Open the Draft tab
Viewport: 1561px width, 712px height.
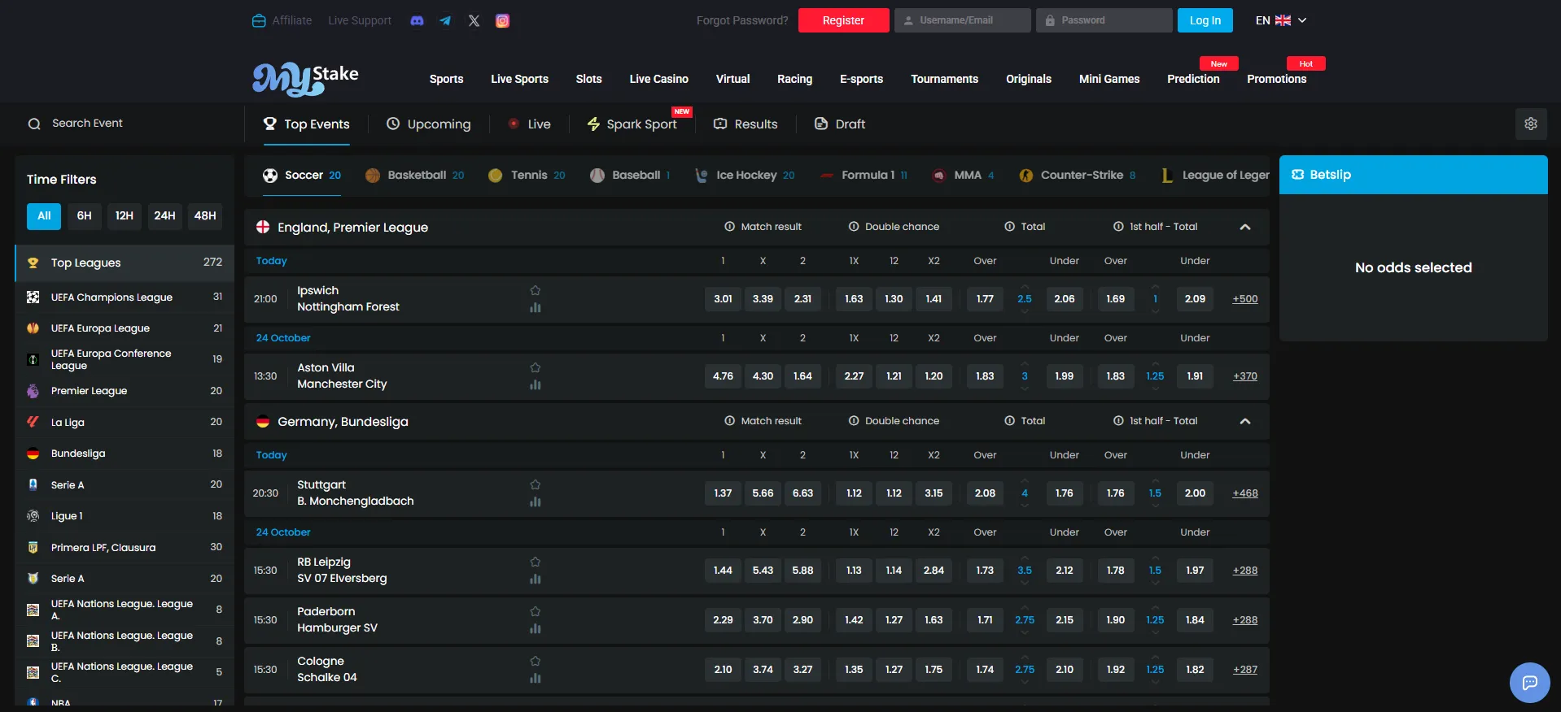839,124
